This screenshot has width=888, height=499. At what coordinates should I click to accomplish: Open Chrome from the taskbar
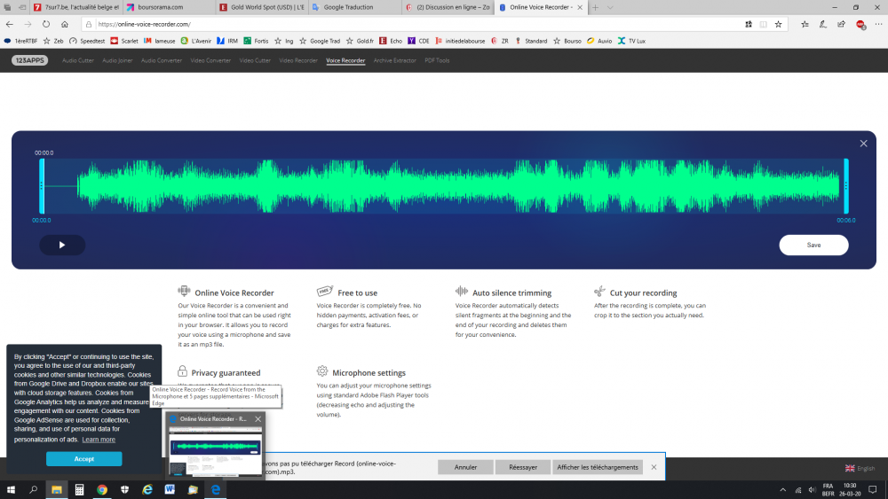102,489
